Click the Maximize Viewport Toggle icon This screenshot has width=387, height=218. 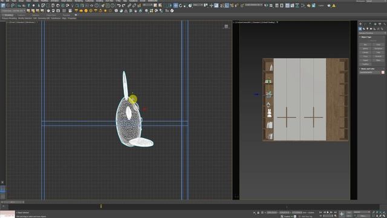pos(385,216)
